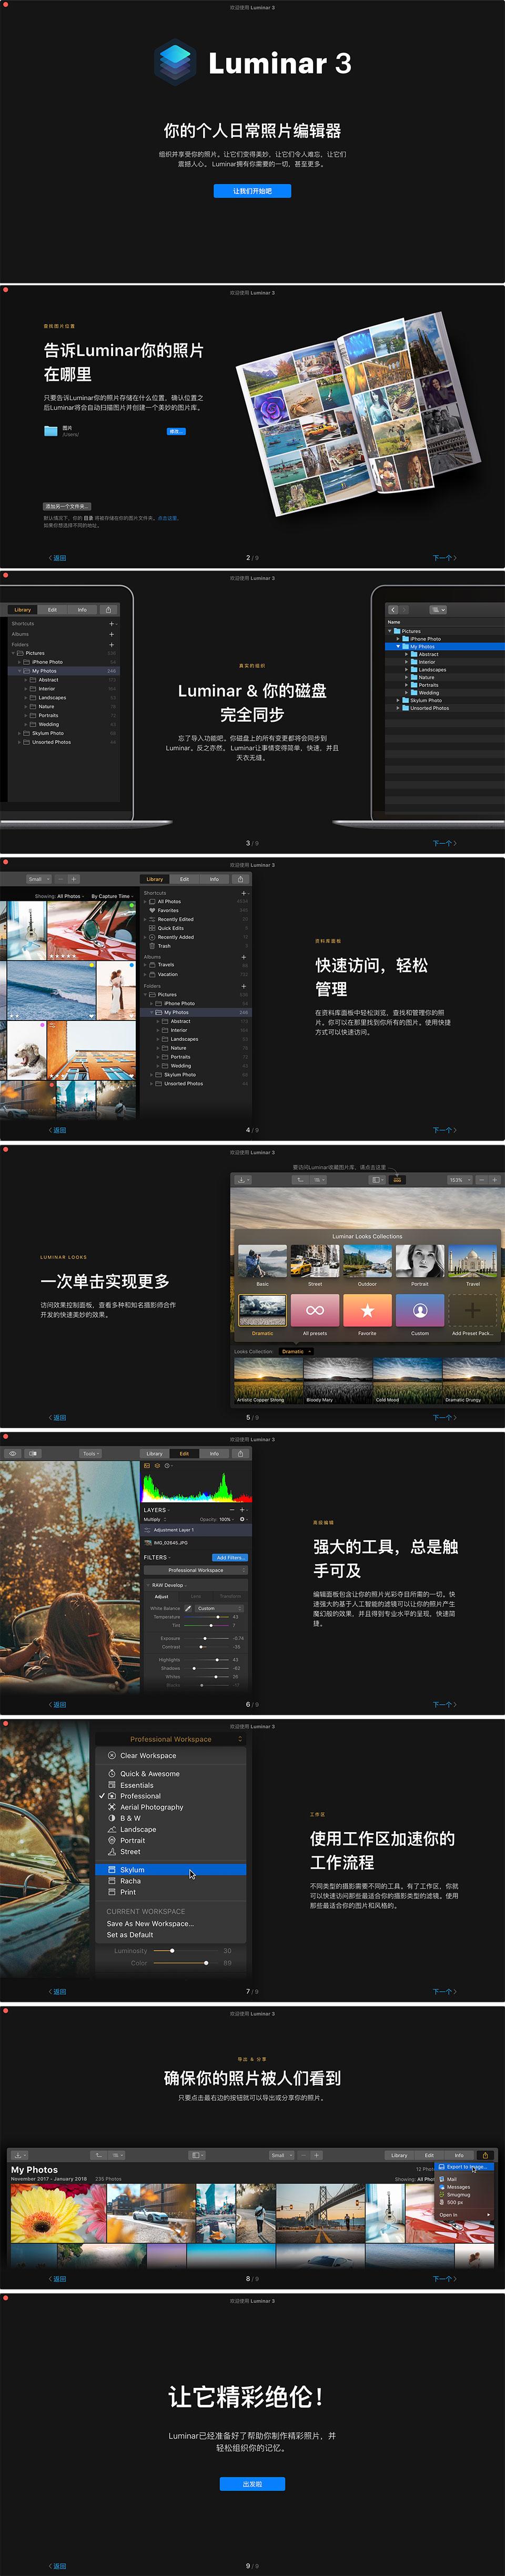Switch to the Edit tab on the 4/9 page
This screenshot has width=505, height=2576.
[x=185, y=879]
